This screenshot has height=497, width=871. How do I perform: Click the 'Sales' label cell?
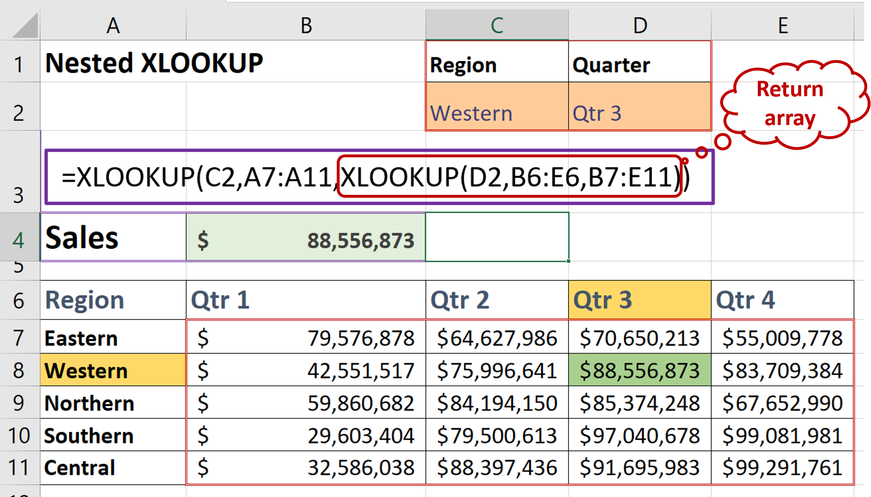point(113,237)
